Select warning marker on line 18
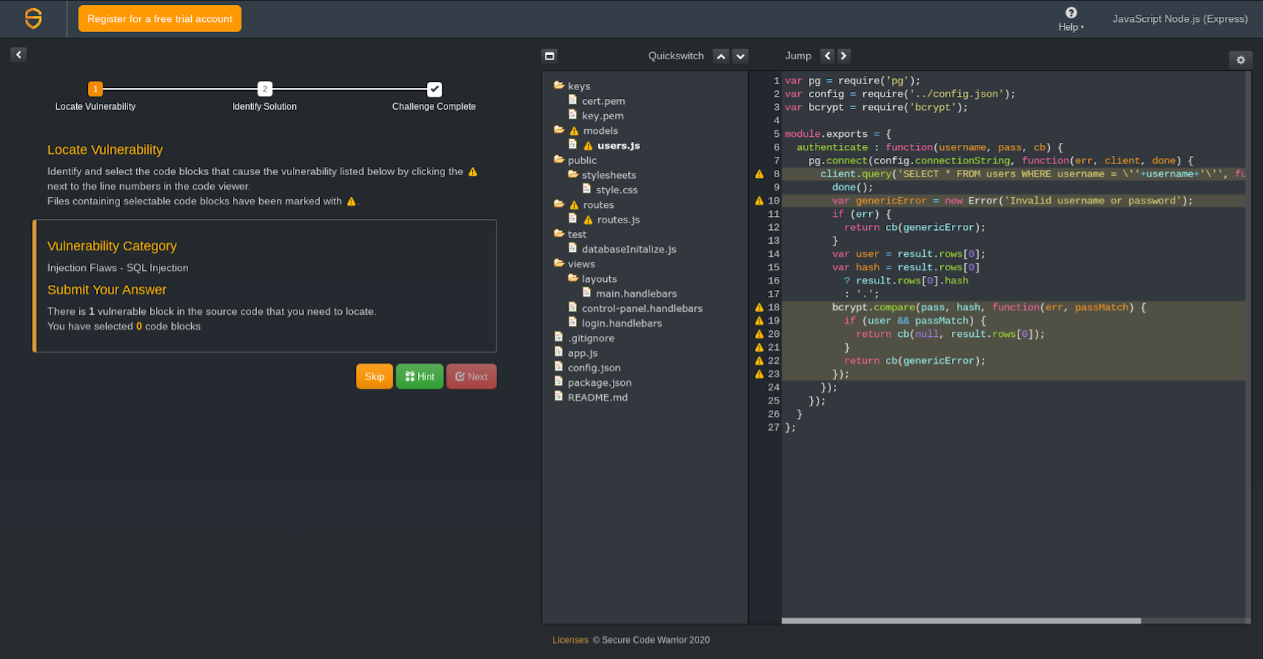 point(759,308)
